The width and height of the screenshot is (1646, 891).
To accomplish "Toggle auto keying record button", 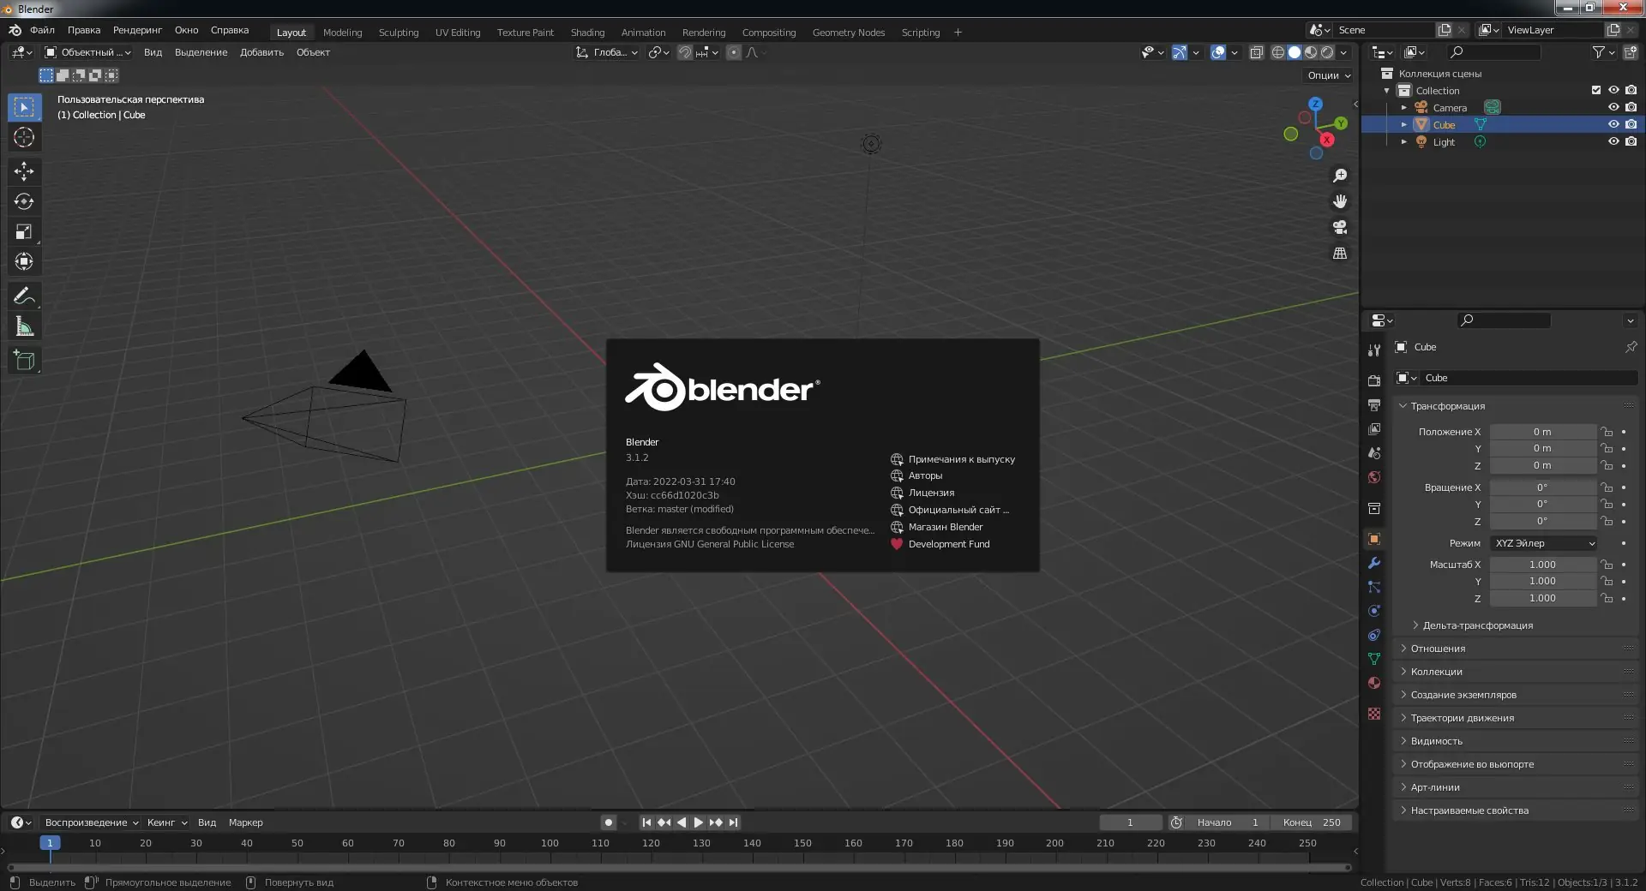I will coord(609,822).
